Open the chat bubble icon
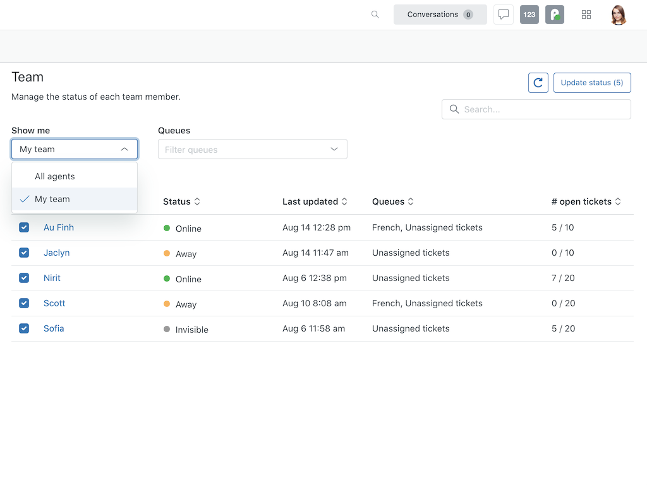Screen dimensions: 647x485 pos(504,15)
